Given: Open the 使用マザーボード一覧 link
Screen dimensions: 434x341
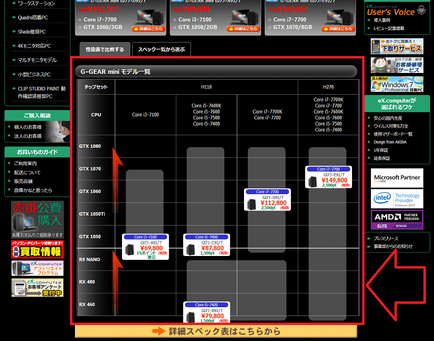Looking at the screenshot, I should coord(393,134).
